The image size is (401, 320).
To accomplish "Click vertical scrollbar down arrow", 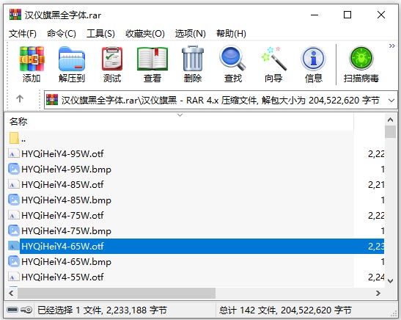I will tap(390, 281).
